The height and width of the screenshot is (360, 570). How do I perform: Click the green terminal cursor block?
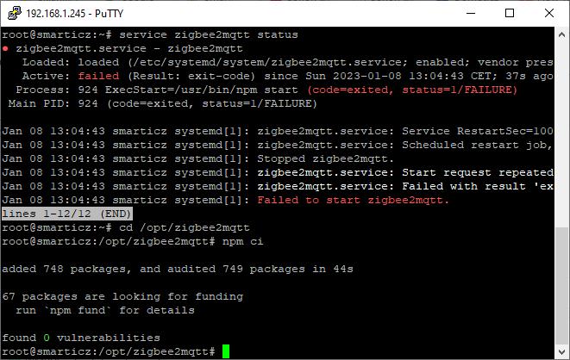point(226,351)
